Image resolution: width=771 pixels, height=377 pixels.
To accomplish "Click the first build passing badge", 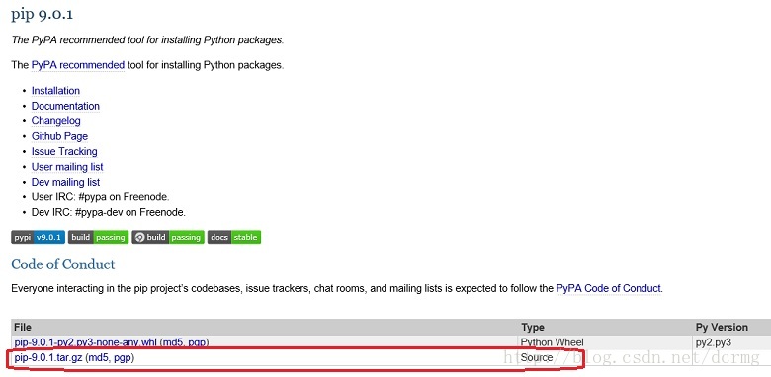I will pos(98,237).
